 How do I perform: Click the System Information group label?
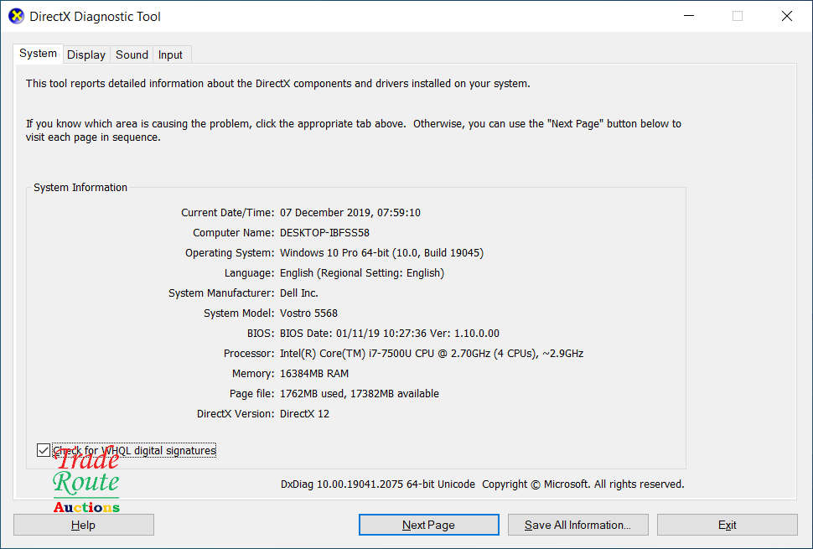point(80,187)
